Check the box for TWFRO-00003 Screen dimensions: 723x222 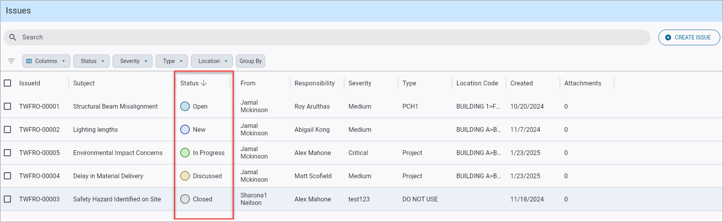pos(8,199)
